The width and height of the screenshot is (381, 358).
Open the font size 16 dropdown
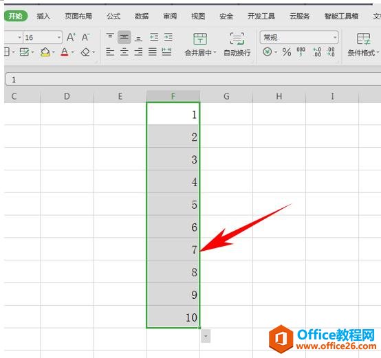[x=59, y=37]
